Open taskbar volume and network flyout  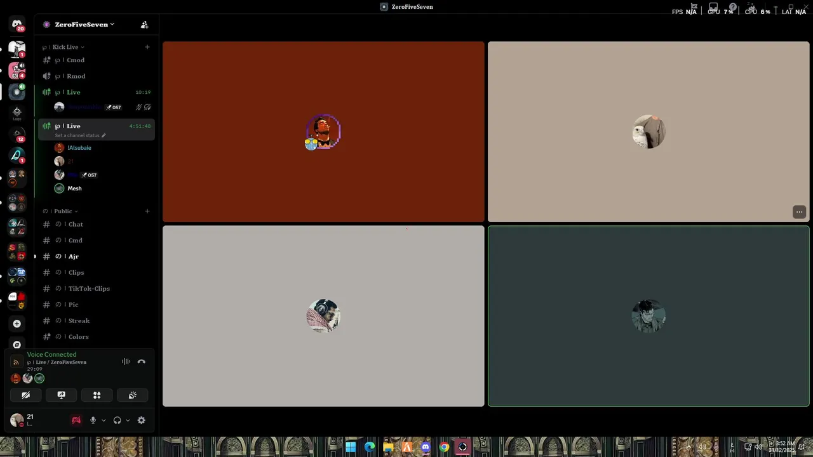coord(753,447)
